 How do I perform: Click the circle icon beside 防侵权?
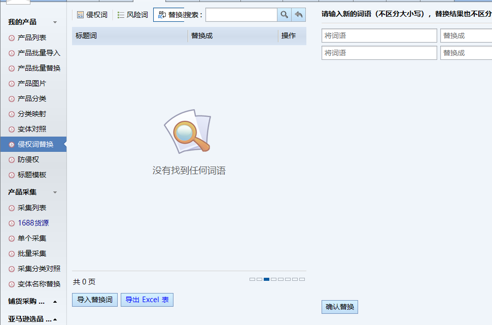(x=12, y=160)
